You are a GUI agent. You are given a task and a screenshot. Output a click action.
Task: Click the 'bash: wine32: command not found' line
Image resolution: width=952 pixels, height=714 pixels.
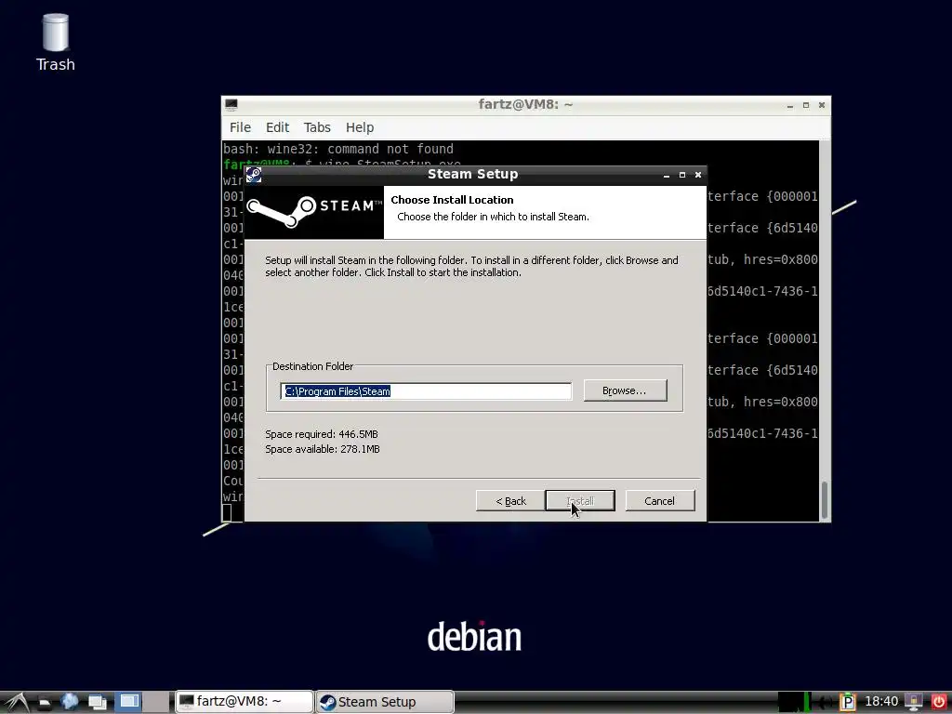click(x=337, y=150)
